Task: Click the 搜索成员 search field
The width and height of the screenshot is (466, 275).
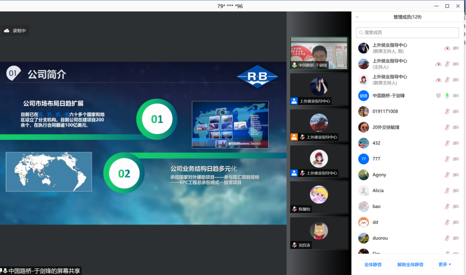Action: click(x=407, y=33)
